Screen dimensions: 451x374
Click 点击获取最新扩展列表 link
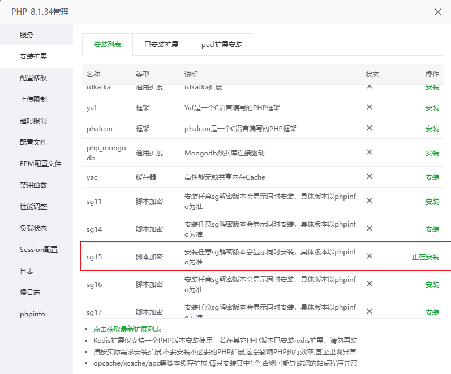point(127,329)
